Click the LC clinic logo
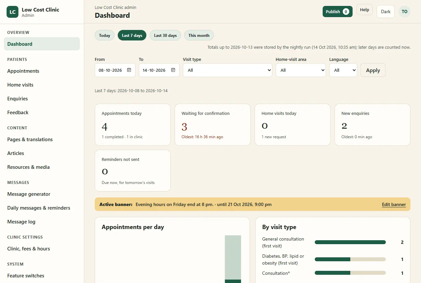This screenshot has width=421, height=283. point(12,12)
